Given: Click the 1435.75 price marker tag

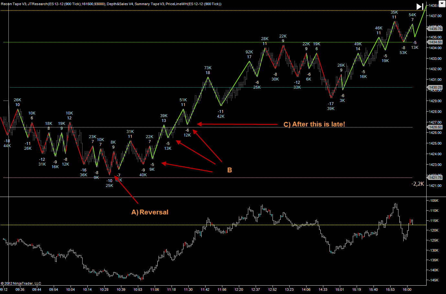Looking at the screenshot, I should [435, 29].
